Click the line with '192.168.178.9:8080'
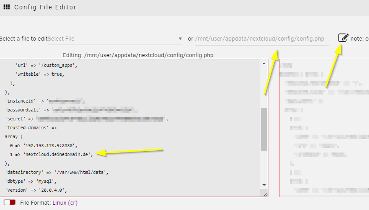This screenshot has width=369, height=210. pyautogui.click(x=43, y=145)
